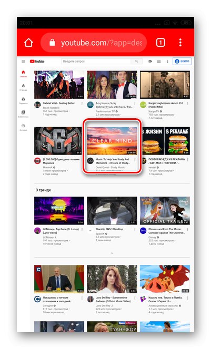Open the Marmok video thumbnail
Viewport: 211px width, 349px height.
(58, 141)
